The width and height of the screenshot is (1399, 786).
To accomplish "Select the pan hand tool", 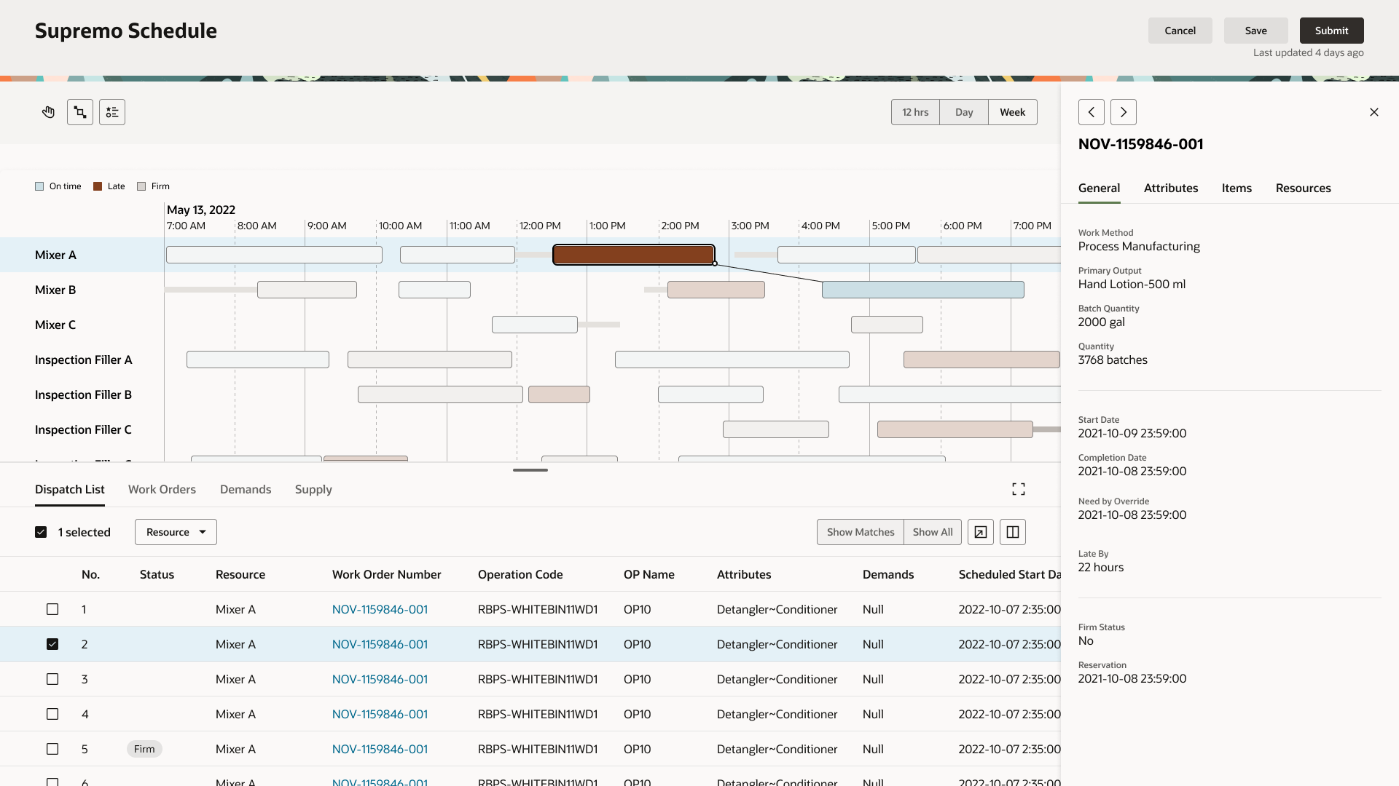I will click(x=48, y=112).
